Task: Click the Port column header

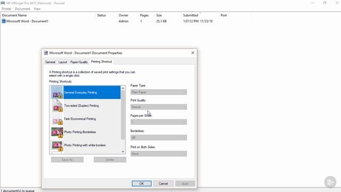Action: tap(224, 15)
